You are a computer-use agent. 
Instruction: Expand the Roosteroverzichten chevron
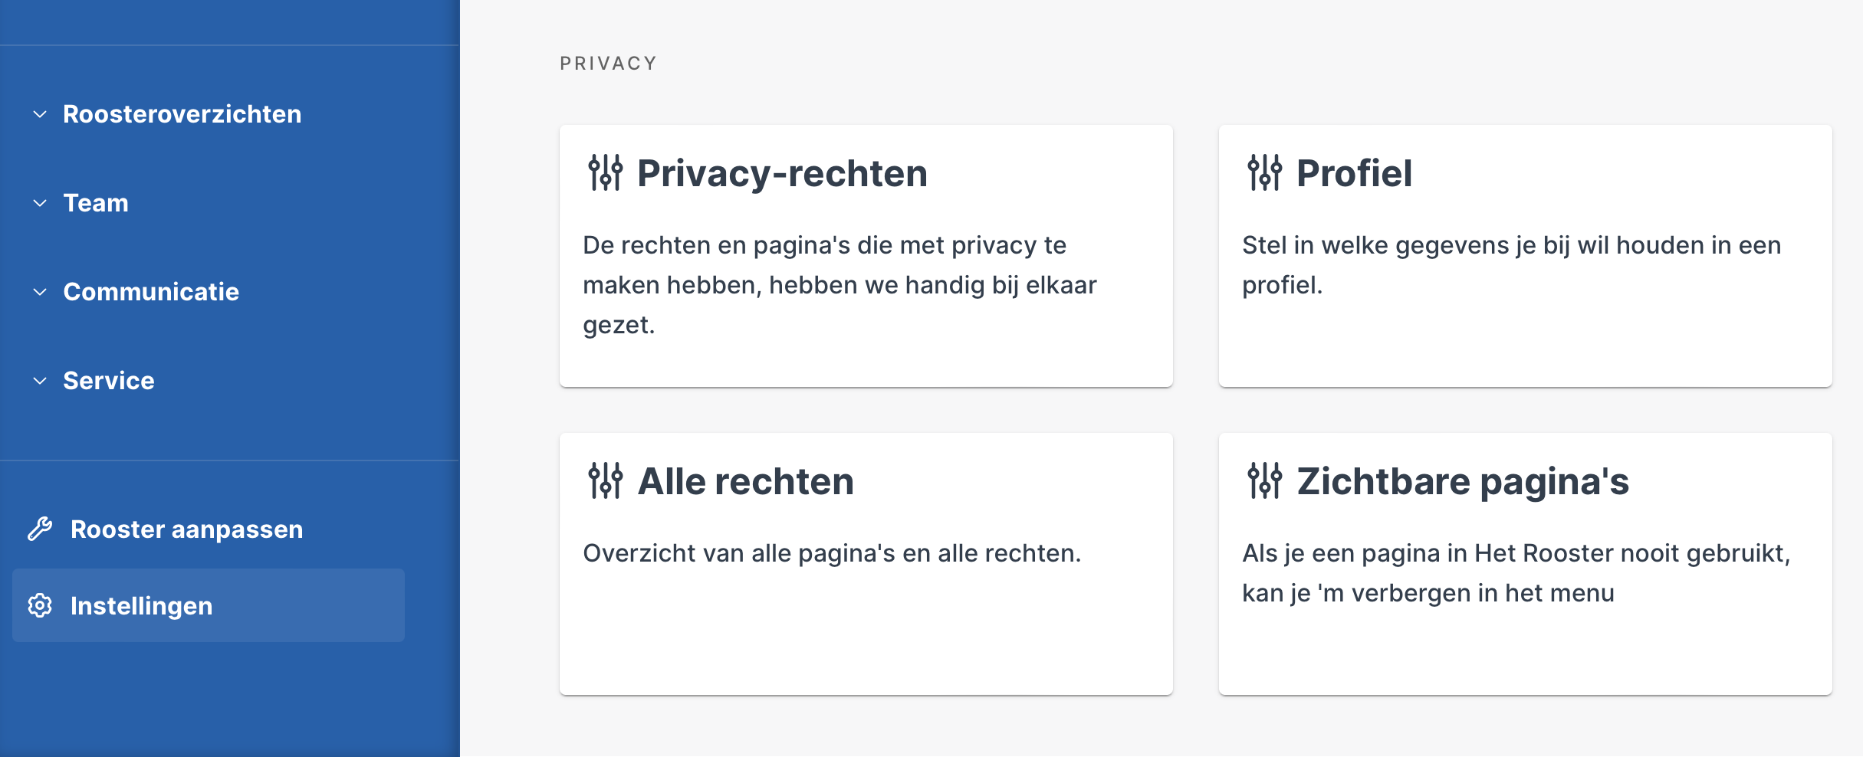pos(40,114)
